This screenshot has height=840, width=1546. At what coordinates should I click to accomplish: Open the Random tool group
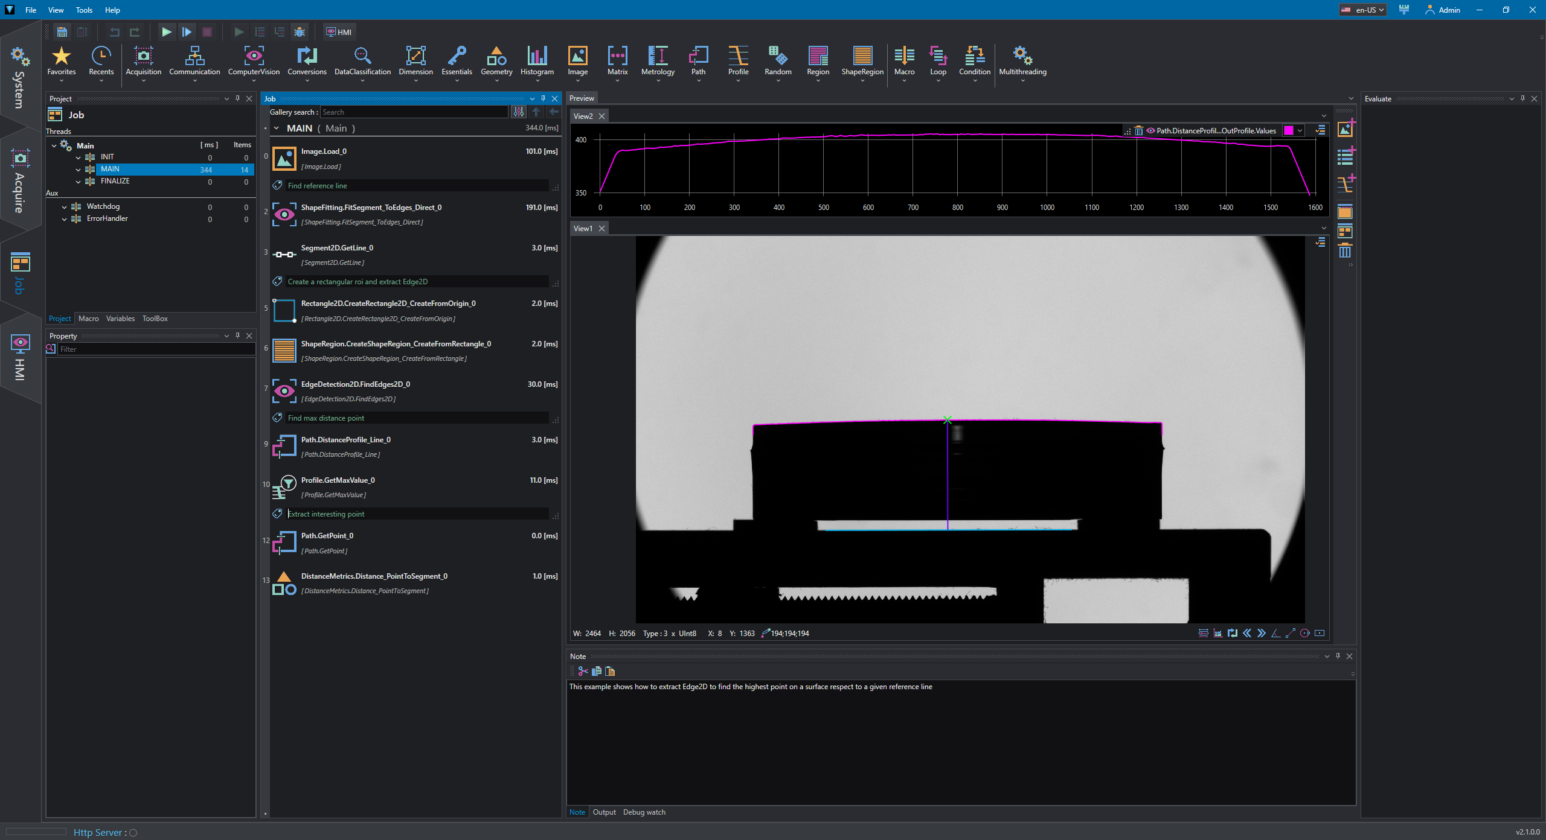pyautogui.click(x=778, y=63)
